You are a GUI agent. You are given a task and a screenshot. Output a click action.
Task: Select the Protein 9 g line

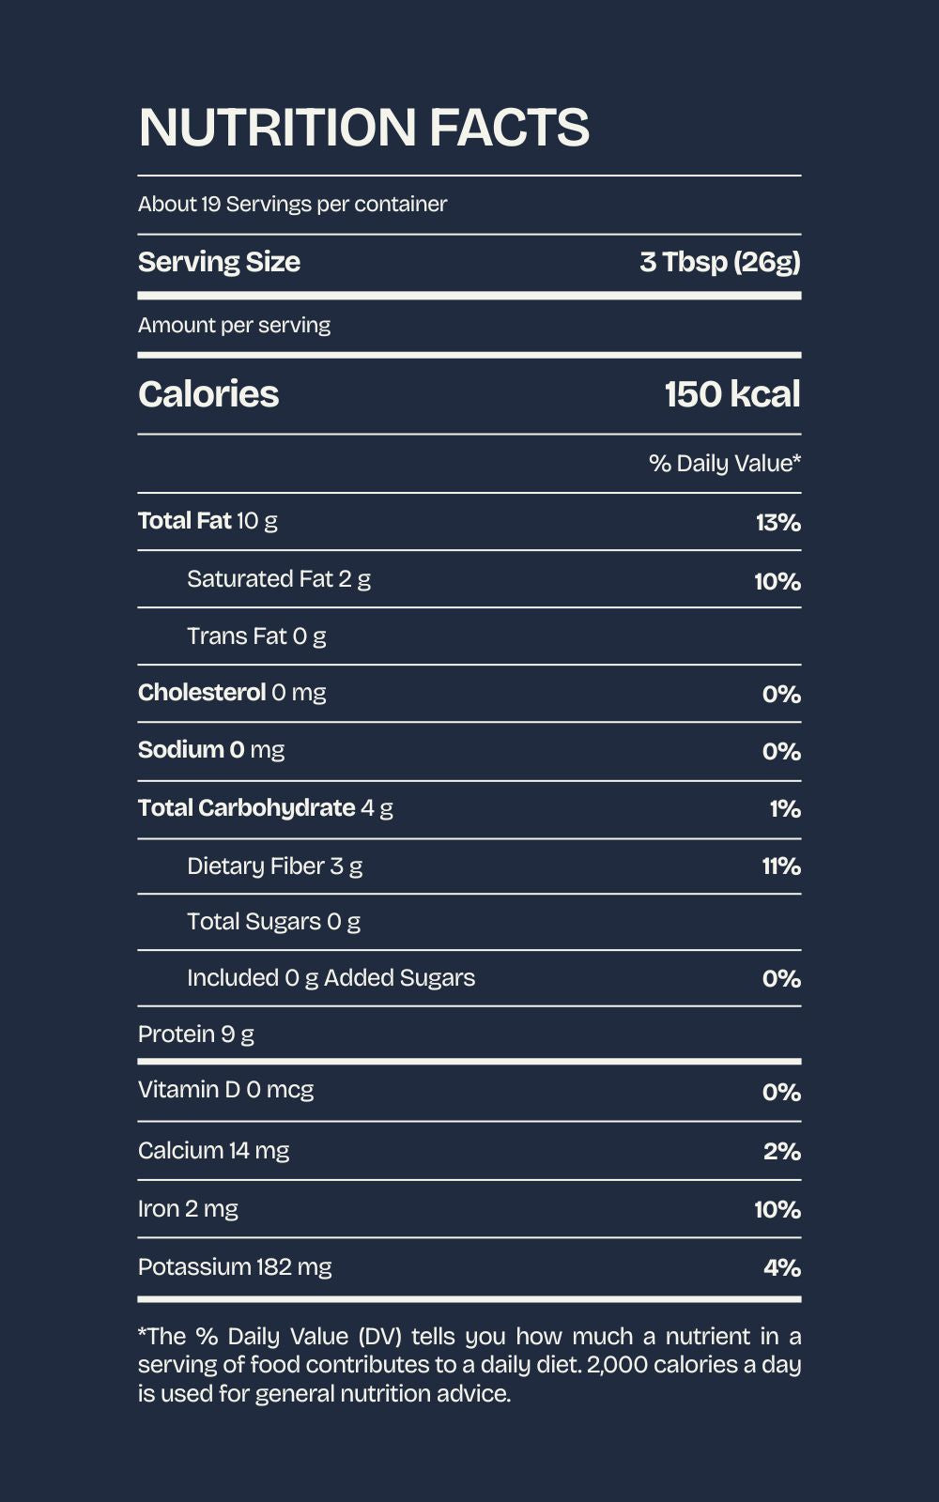tap(195, 1035)
